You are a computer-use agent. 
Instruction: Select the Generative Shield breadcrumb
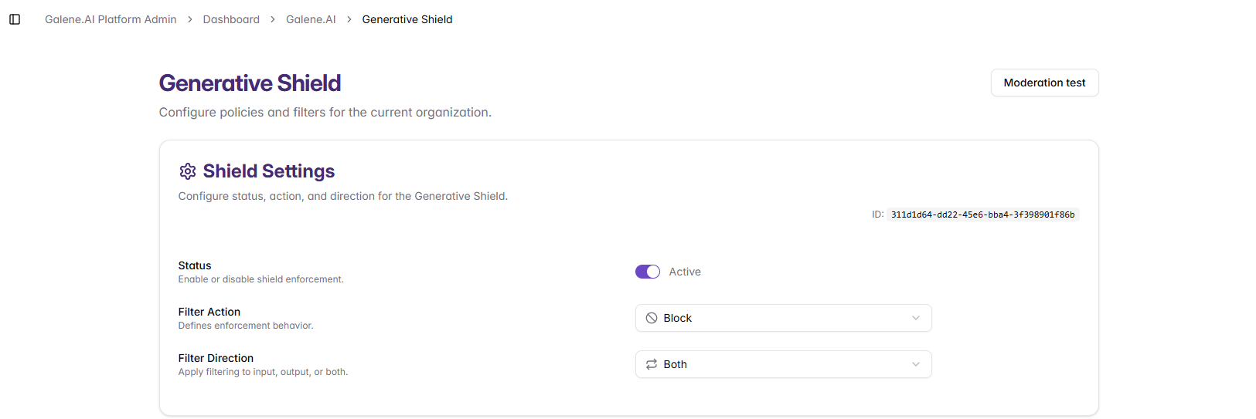point(407,19)
